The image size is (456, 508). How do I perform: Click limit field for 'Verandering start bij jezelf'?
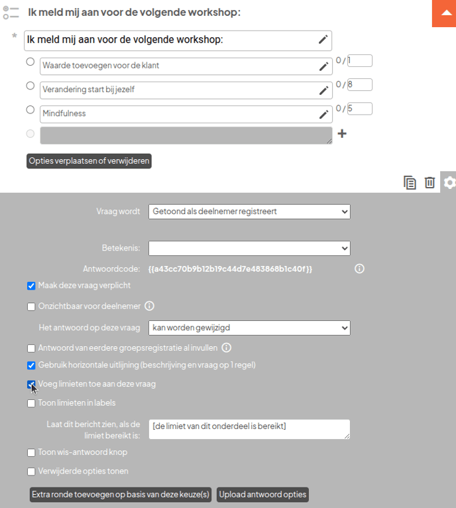tap(360, 85)
